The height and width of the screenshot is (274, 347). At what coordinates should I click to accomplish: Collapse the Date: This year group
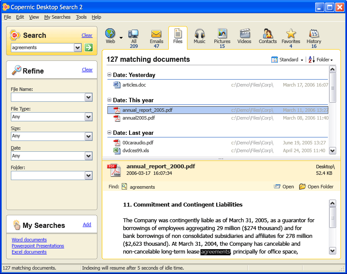[x=109, y=100]
